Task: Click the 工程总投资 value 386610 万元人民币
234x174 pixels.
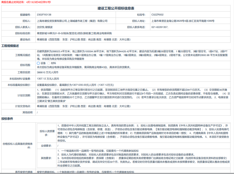Action: (48, 73)
